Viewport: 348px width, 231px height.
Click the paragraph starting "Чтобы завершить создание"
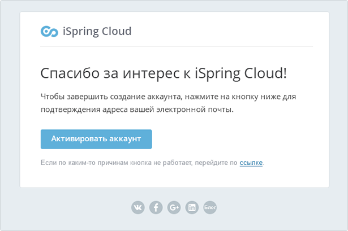(168, 103)
